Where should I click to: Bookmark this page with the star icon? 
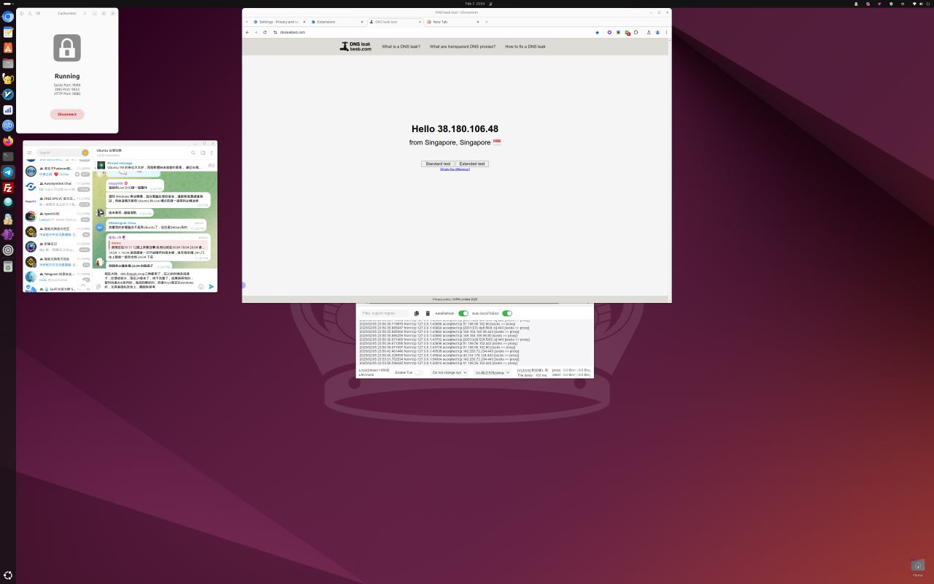click(597, 32)
